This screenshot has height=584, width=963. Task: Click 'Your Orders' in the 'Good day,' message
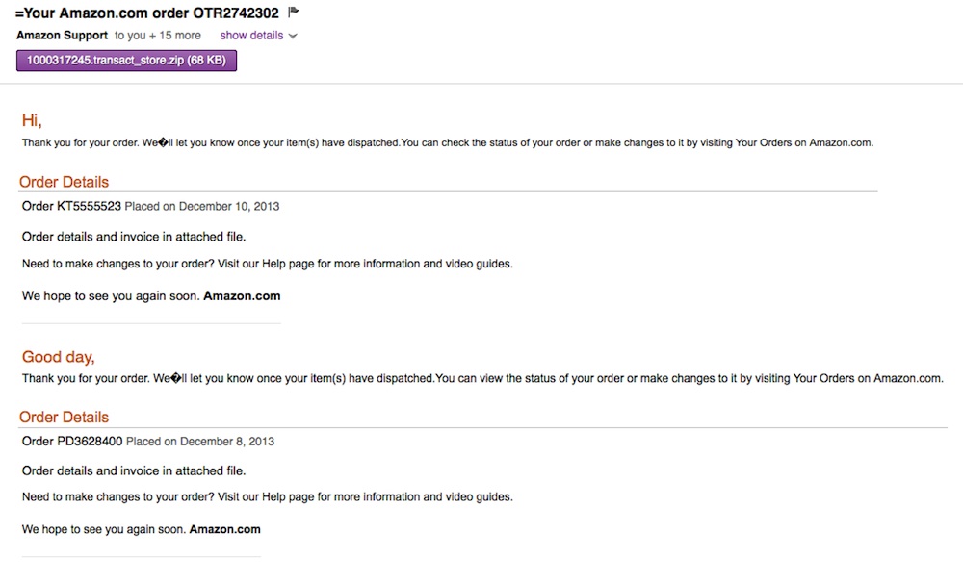coord(826,378)
